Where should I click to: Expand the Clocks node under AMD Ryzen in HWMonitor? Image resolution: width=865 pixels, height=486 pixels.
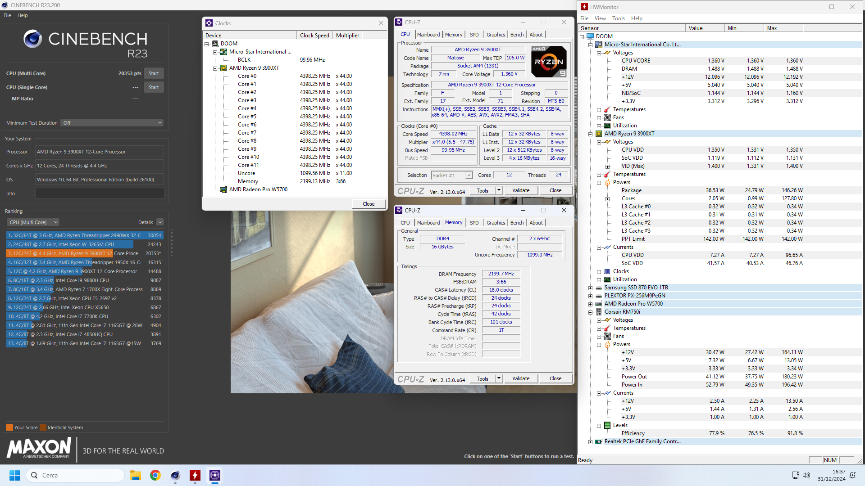pos(599,271)
